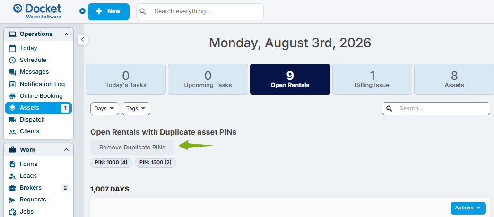This screenshot has width=494, height=217.
Task: Click the play-circle icon beside New
Action: pyautogui.click(x=83, y=11)
